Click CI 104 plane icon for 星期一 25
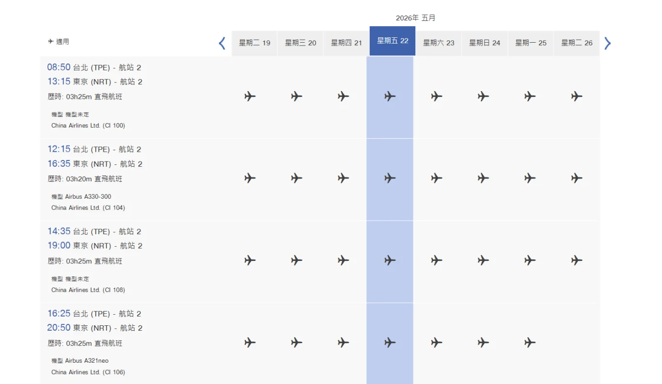 click(530, 178)
